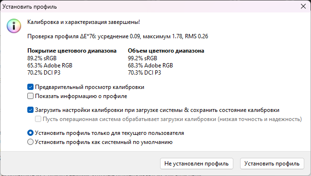Close the Установить профиль dialog
Image resolution: width=311 pixels, height=176 pixels.
[303, 6]
